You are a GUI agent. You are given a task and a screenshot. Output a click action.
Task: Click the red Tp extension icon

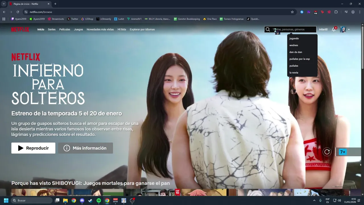[322, 12]
